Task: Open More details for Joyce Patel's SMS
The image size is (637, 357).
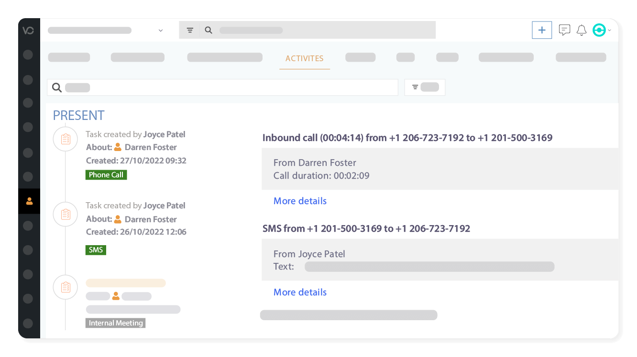Action: (x=300, y=292)
